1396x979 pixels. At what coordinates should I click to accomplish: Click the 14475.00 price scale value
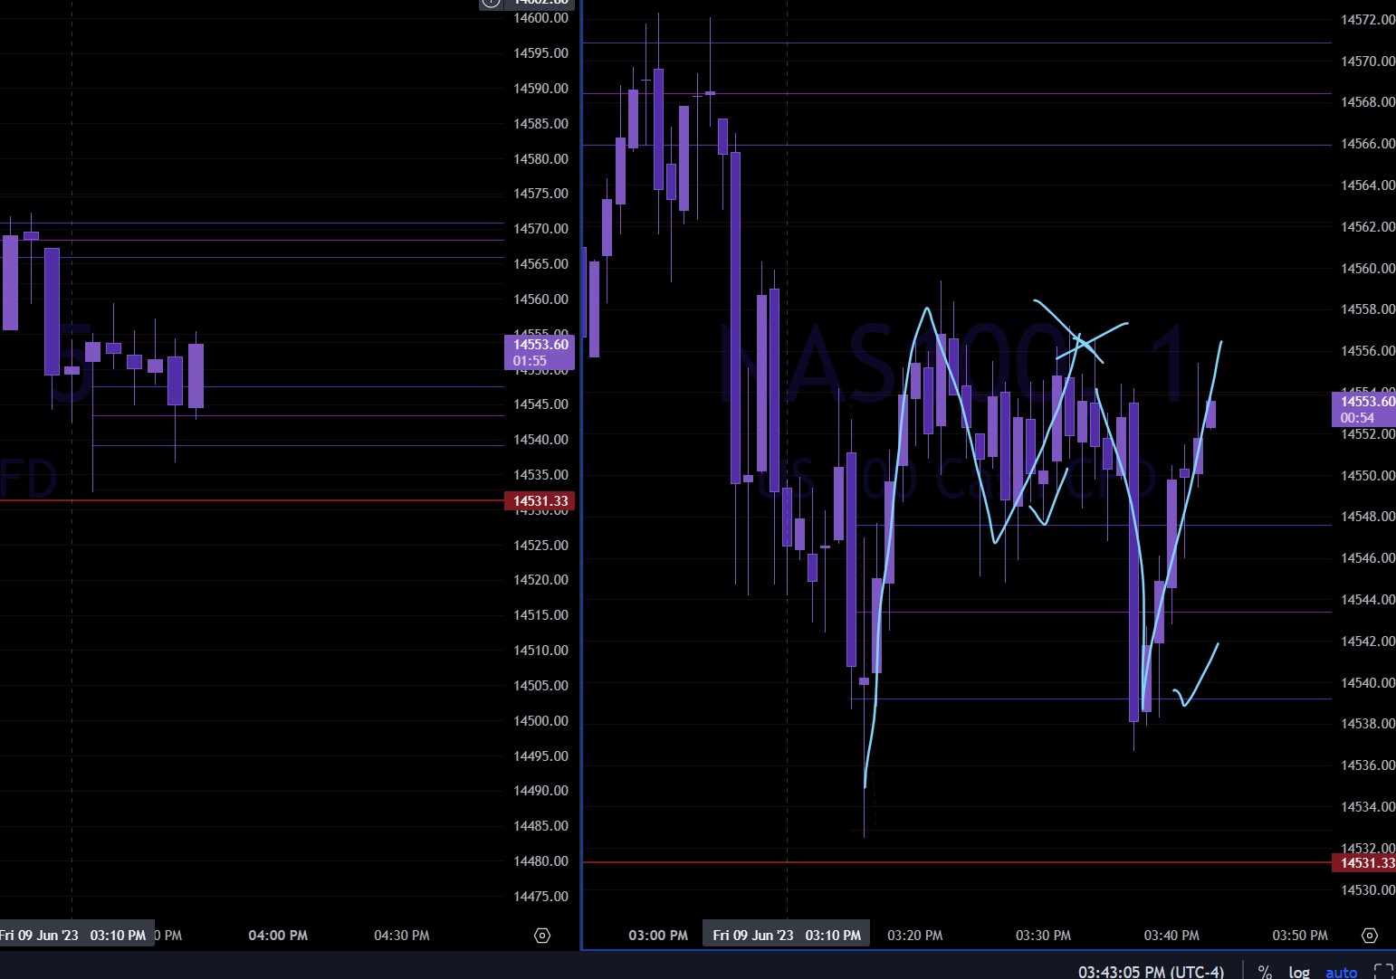(x=540, y=896)
